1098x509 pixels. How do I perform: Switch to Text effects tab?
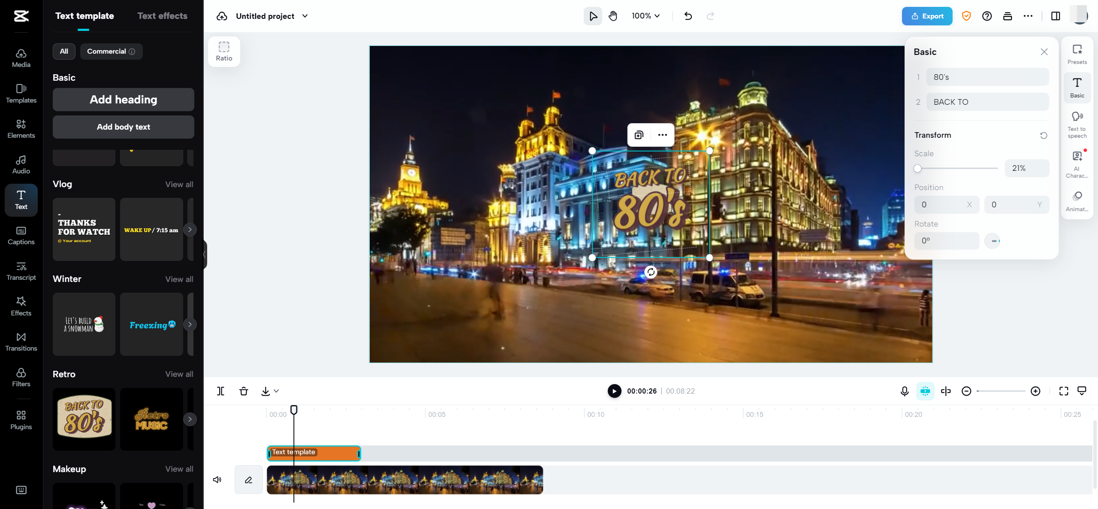163,15
